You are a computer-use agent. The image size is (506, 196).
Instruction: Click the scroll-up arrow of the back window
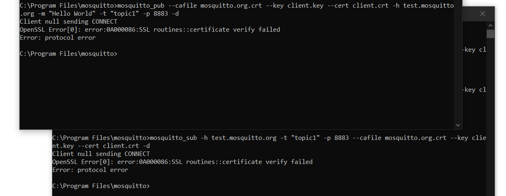490,25
